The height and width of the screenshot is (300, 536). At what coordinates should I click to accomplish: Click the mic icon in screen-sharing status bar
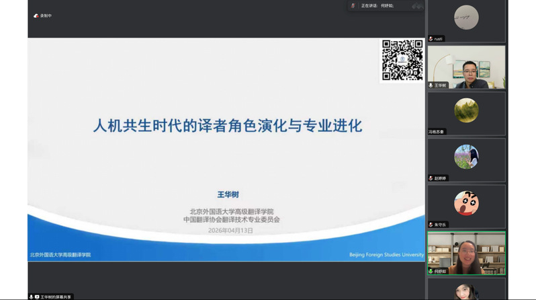coord(32,297)
